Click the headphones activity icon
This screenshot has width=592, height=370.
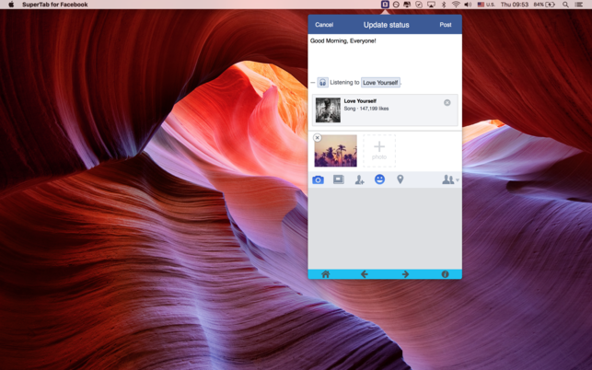322,82
